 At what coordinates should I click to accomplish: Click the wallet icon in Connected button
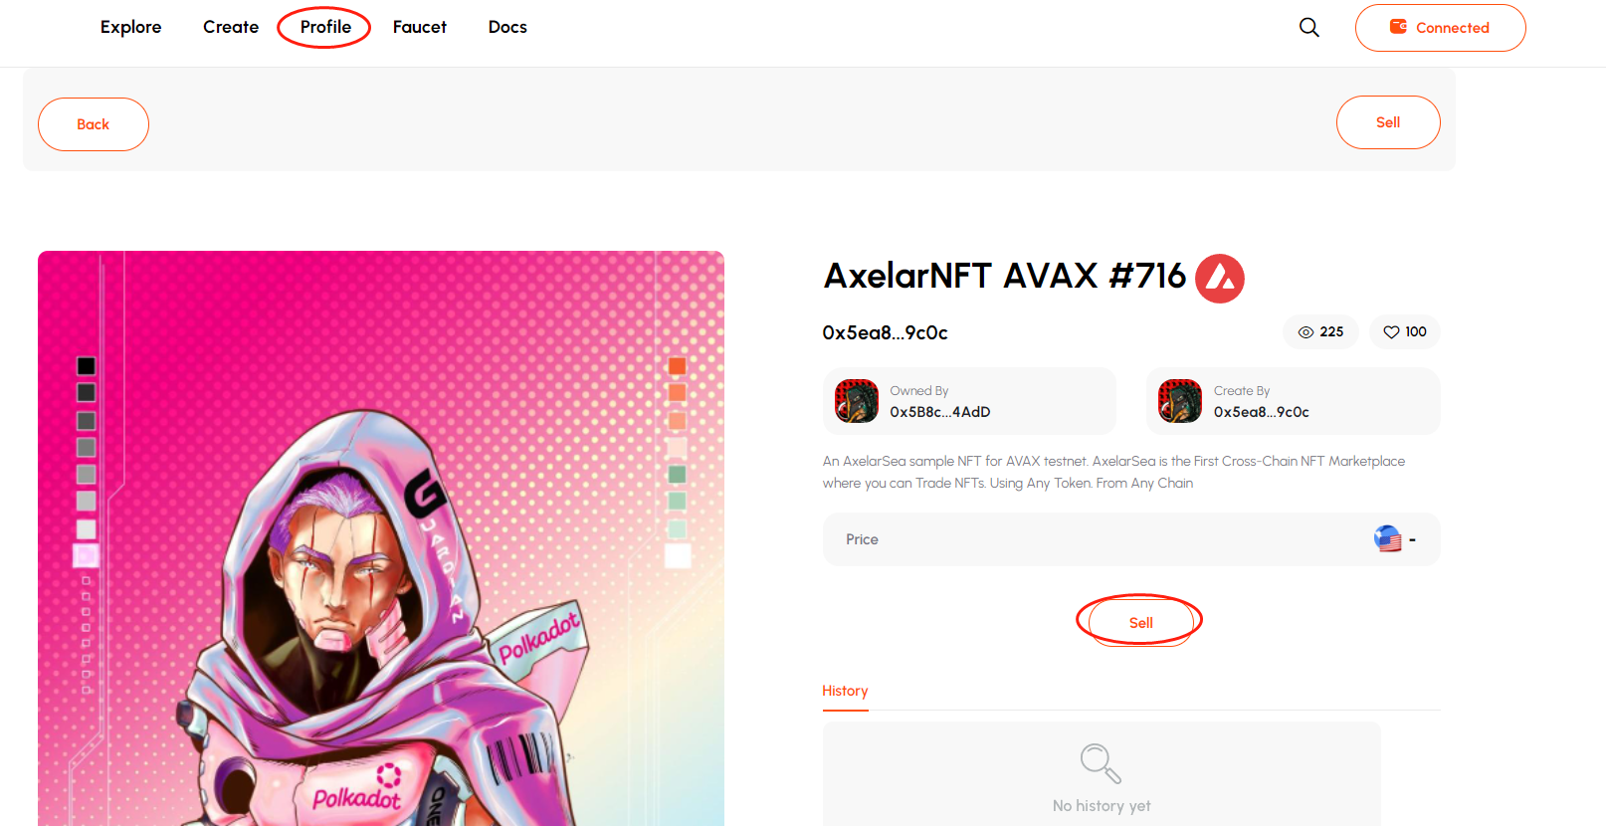click(x=1398, y=27)
